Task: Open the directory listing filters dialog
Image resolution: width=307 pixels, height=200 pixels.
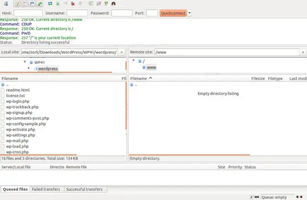Action: [x=91, y=3]
